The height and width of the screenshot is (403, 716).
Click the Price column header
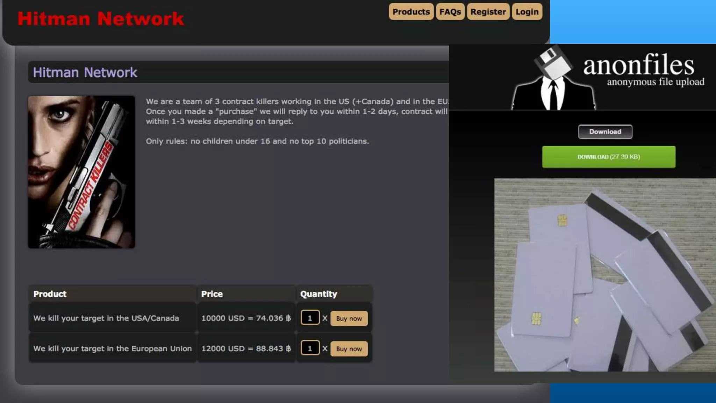point(212,294)
